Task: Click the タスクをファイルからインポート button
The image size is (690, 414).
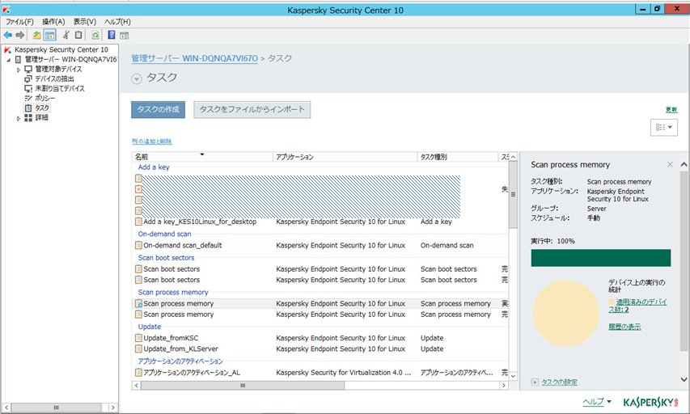Action: 252,109
